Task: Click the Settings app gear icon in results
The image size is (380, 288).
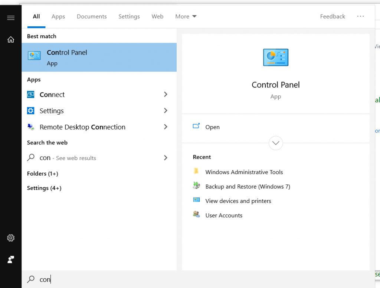Action: (x=30, y=111)
